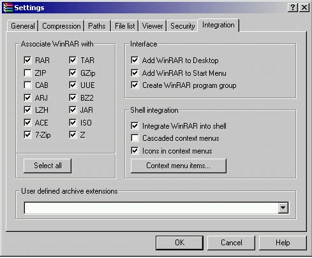Click the question mark help icon in title bar
This screenshot has height=258, width=312.
click(x=293, y=8)
